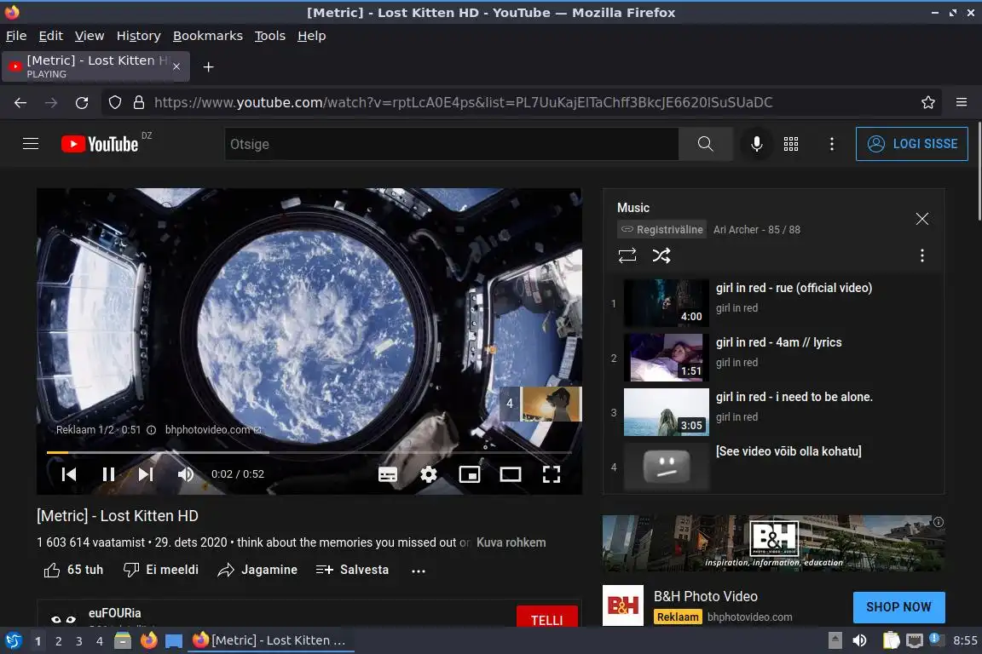The height and width of the screenshot is (654, 982).
Task: View site security via the padlock icon
Action: pyautogui.click(x=139, y=103)
